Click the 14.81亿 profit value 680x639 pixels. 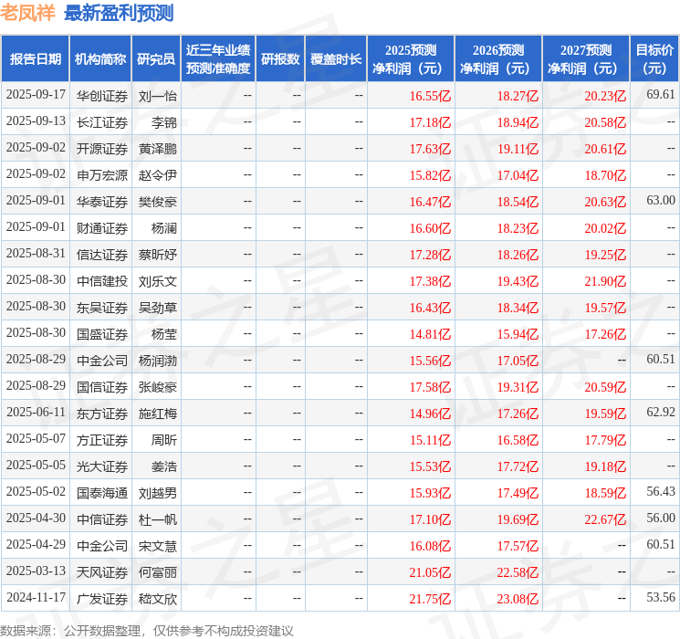[430, 334]
